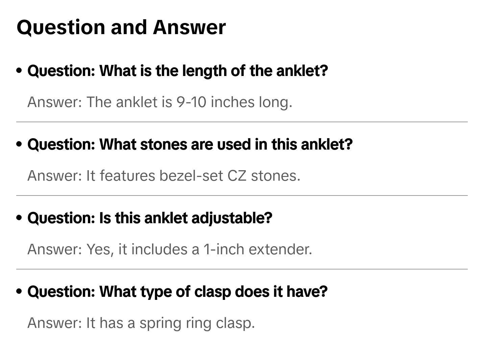The image size is (484, 362).
Task: Select the clasp type question
Action: click(177, 292)
